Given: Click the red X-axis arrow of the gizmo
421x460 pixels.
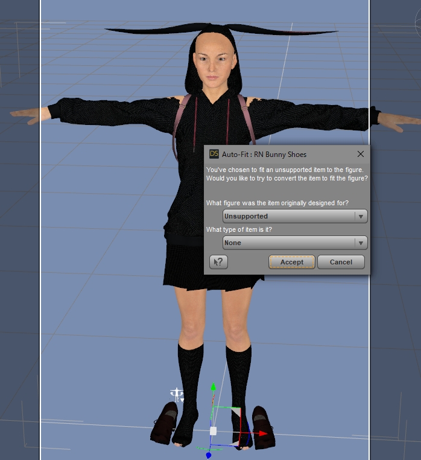Looking at the screenshot, I should click(263, 433).
